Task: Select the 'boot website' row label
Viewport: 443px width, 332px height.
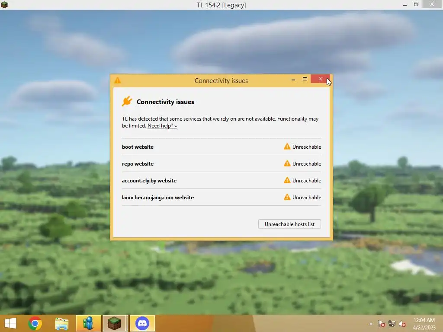Action: coord(138,147)
